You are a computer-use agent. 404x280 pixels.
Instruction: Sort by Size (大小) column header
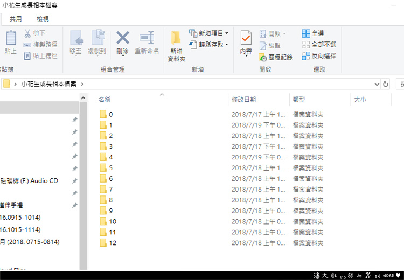pyautogui.click(x=360, y=100)
